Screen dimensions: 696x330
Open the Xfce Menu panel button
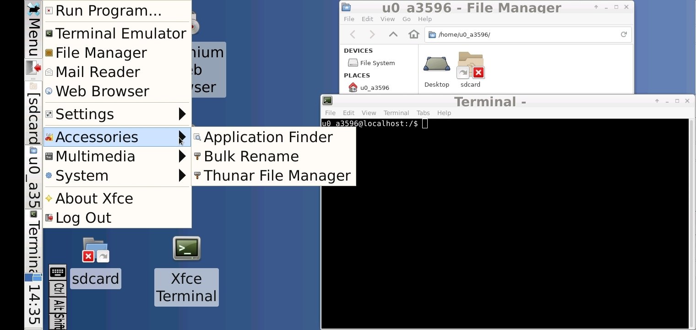33,29
